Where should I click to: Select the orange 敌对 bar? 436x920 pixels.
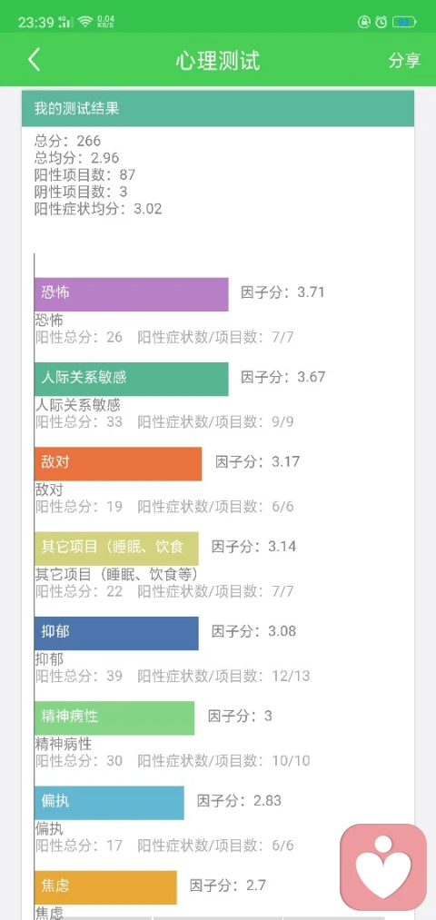[x=118, y=463]
